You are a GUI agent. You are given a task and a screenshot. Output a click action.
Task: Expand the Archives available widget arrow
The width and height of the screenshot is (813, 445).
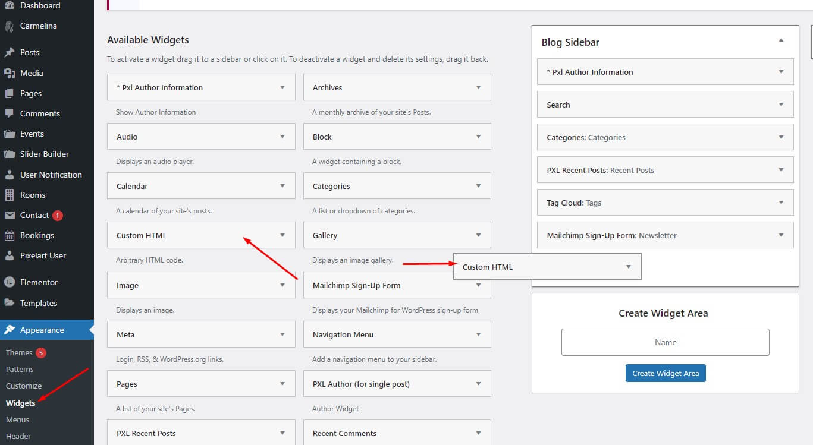478,87
